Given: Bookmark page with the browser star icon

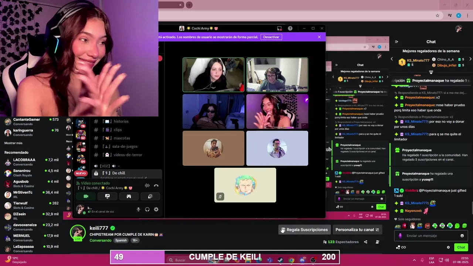Looking at the screenshot, I should tap(438, 16).
